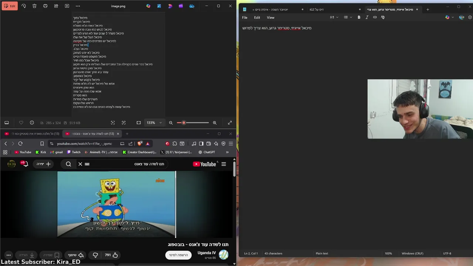The image size is (473, 266).
Task: Clear YouTube search with X
Action: tap(80, 164)
